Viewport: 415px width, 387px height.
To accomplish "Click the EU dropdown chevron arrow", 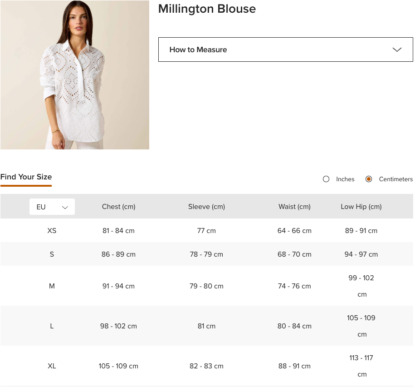I will 65,207.
